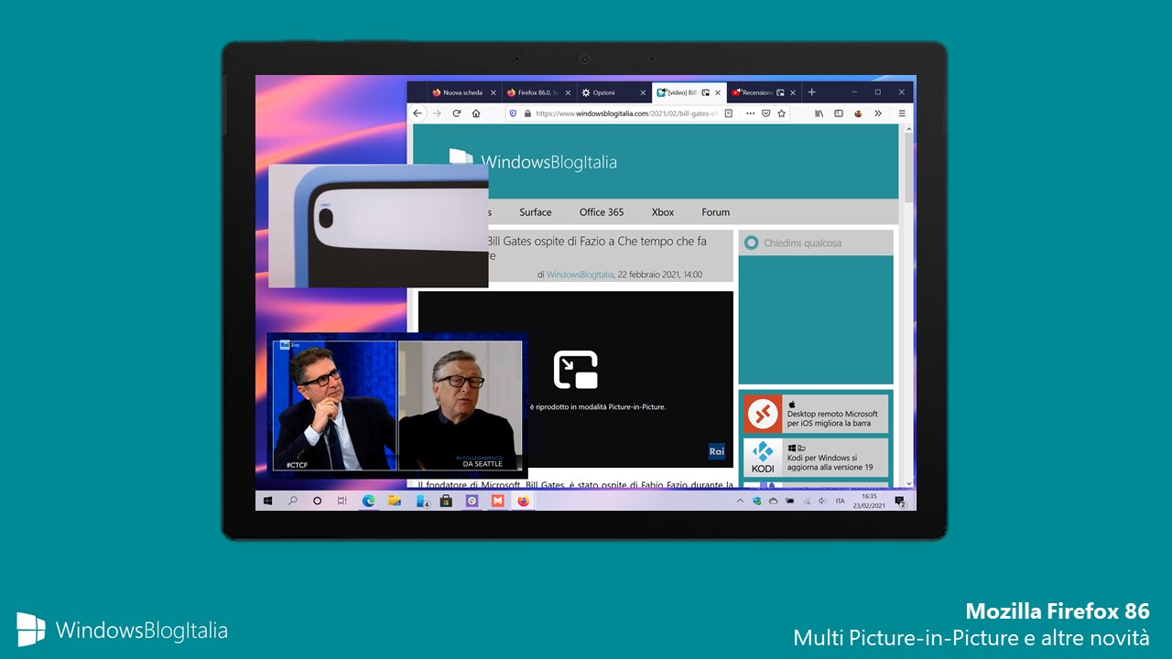Image resolution: width=1172 pixels, height=659 pixels.
Task: Open taskbar search magnifier
Action: (293, 501)
